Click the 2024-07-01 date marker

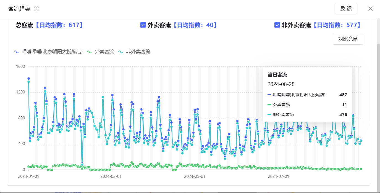[x=279, y=176]
